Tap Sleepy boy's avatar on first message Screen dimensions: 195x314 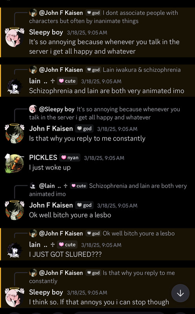15,37
